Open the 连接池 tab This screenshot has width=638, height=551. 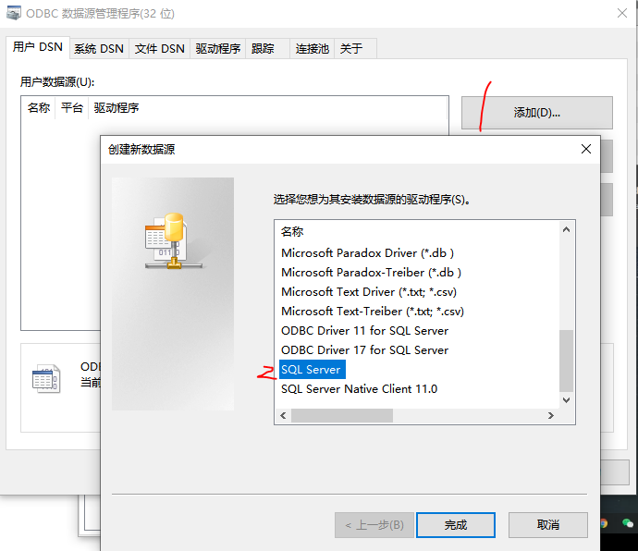(313, 49)
